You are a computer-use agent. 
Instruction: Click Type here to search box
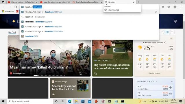click(x=30, y=101)
